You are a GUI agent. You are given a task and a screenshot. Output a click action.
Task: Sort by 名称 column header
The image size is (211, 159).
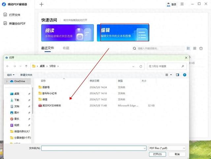coord(43,81)
